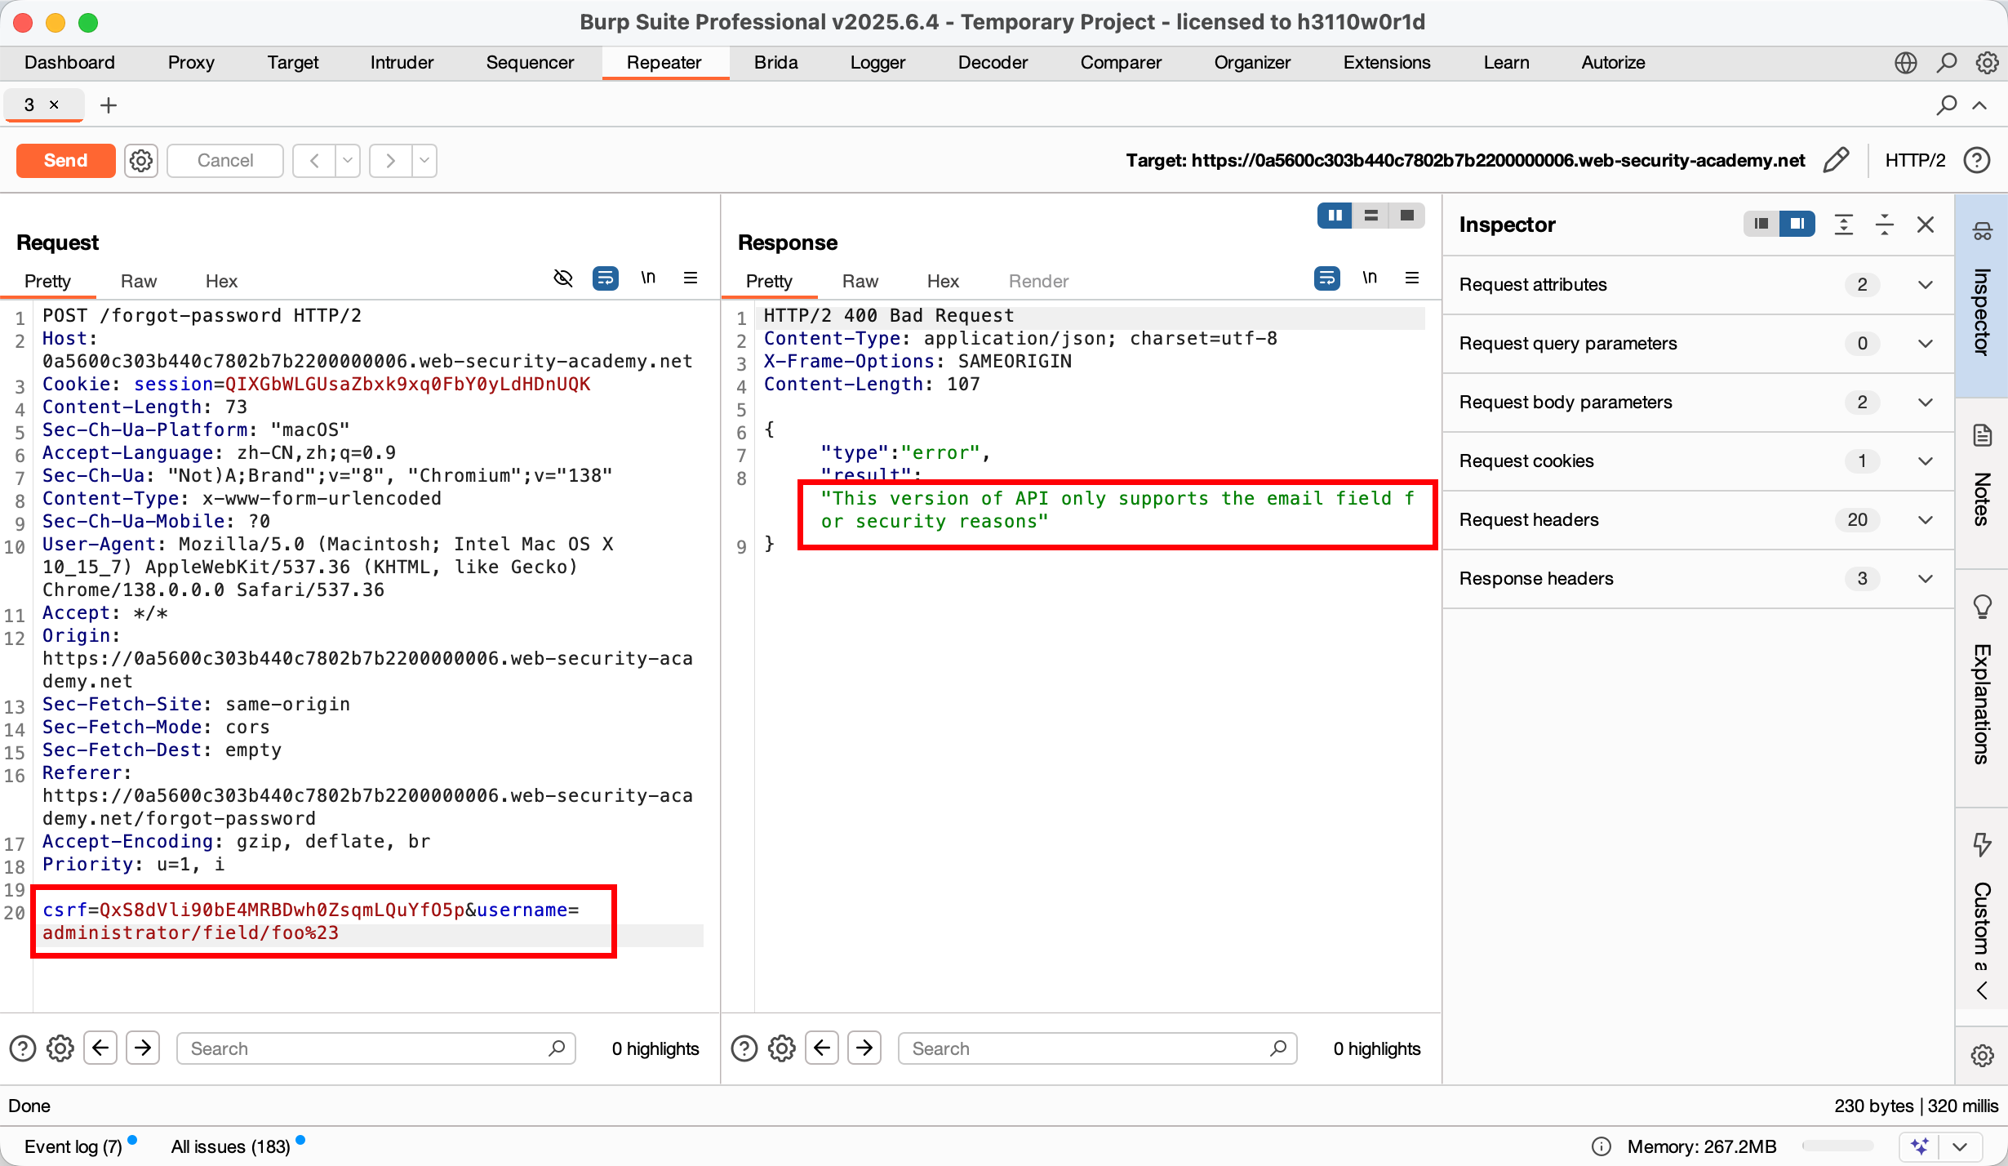Screen dimensions: 2008x1166
Task: Click the response Search input field
Action: coord(1086,1048)
